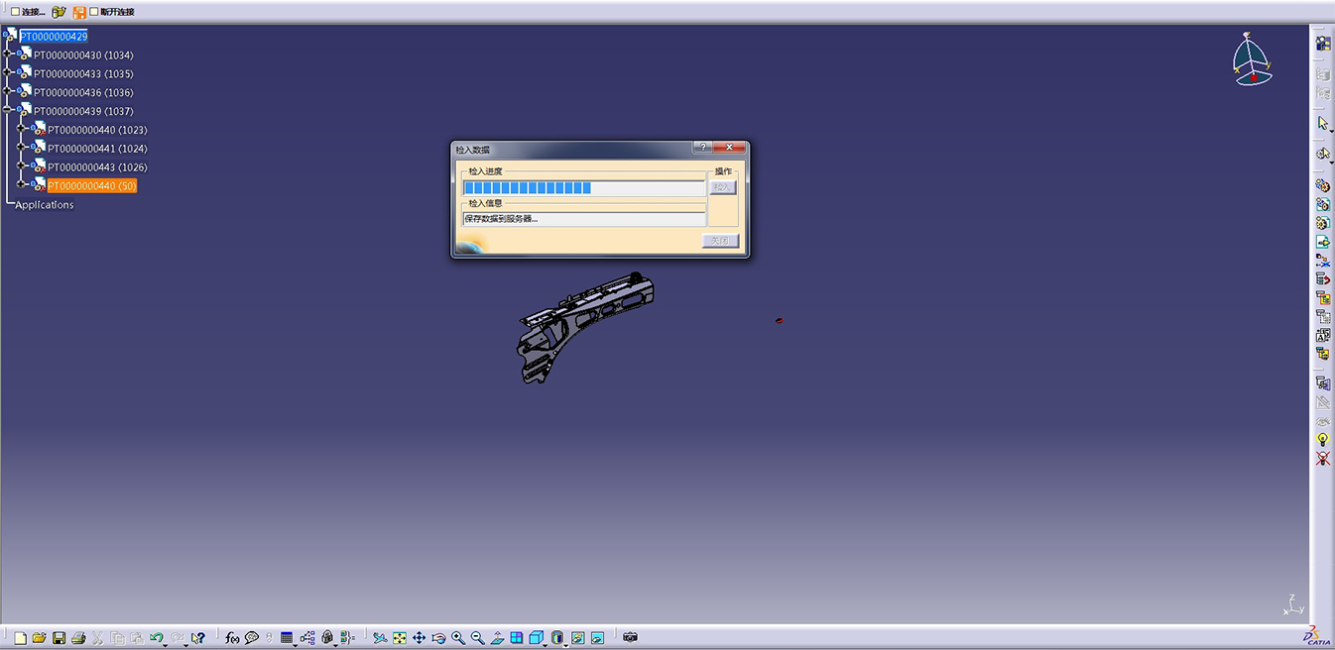Open the Design Table icon
The height and width of the screenshot is (650, 1335).
287,638
